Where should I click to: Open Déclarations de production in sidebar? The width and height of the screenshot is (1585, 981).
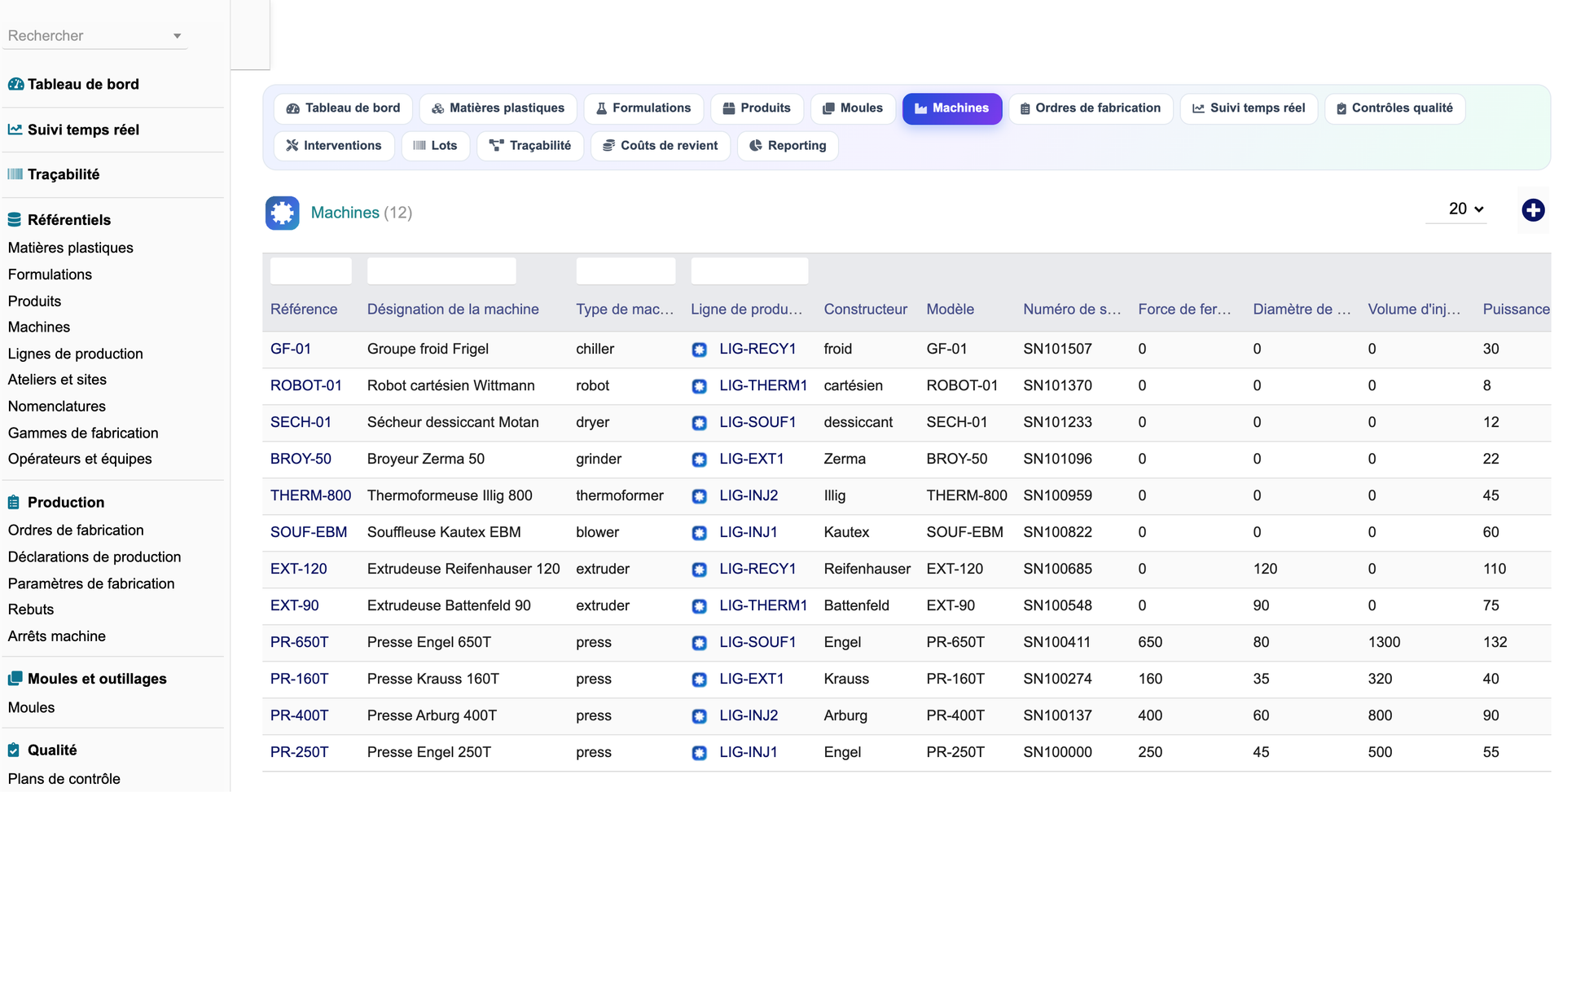tap(94, 557)
